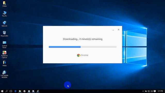The image size is (165, 93).
Task: Open the Windows Start menu
Action: pos(2,91)
